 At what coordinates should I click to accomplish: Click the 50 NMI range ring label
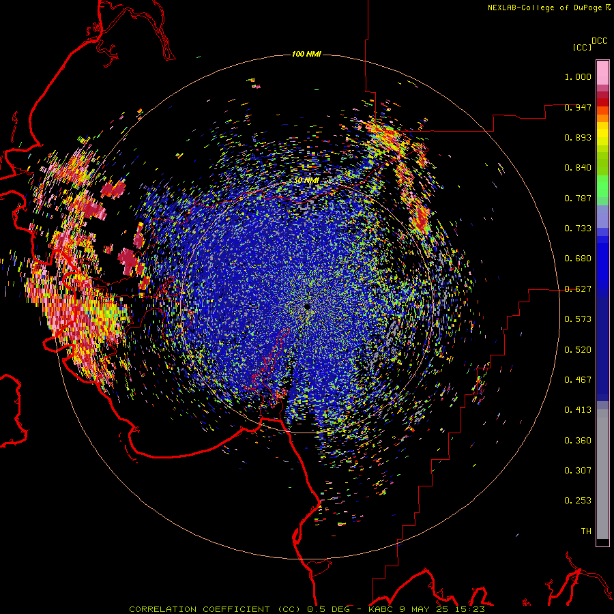306,181
